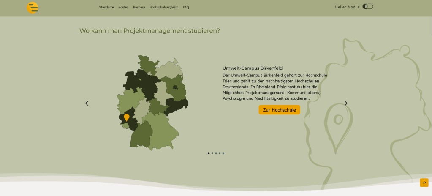Open the Karriere navigation link
The width and height of the screenshot is (432, 196).
click(139, 7)
